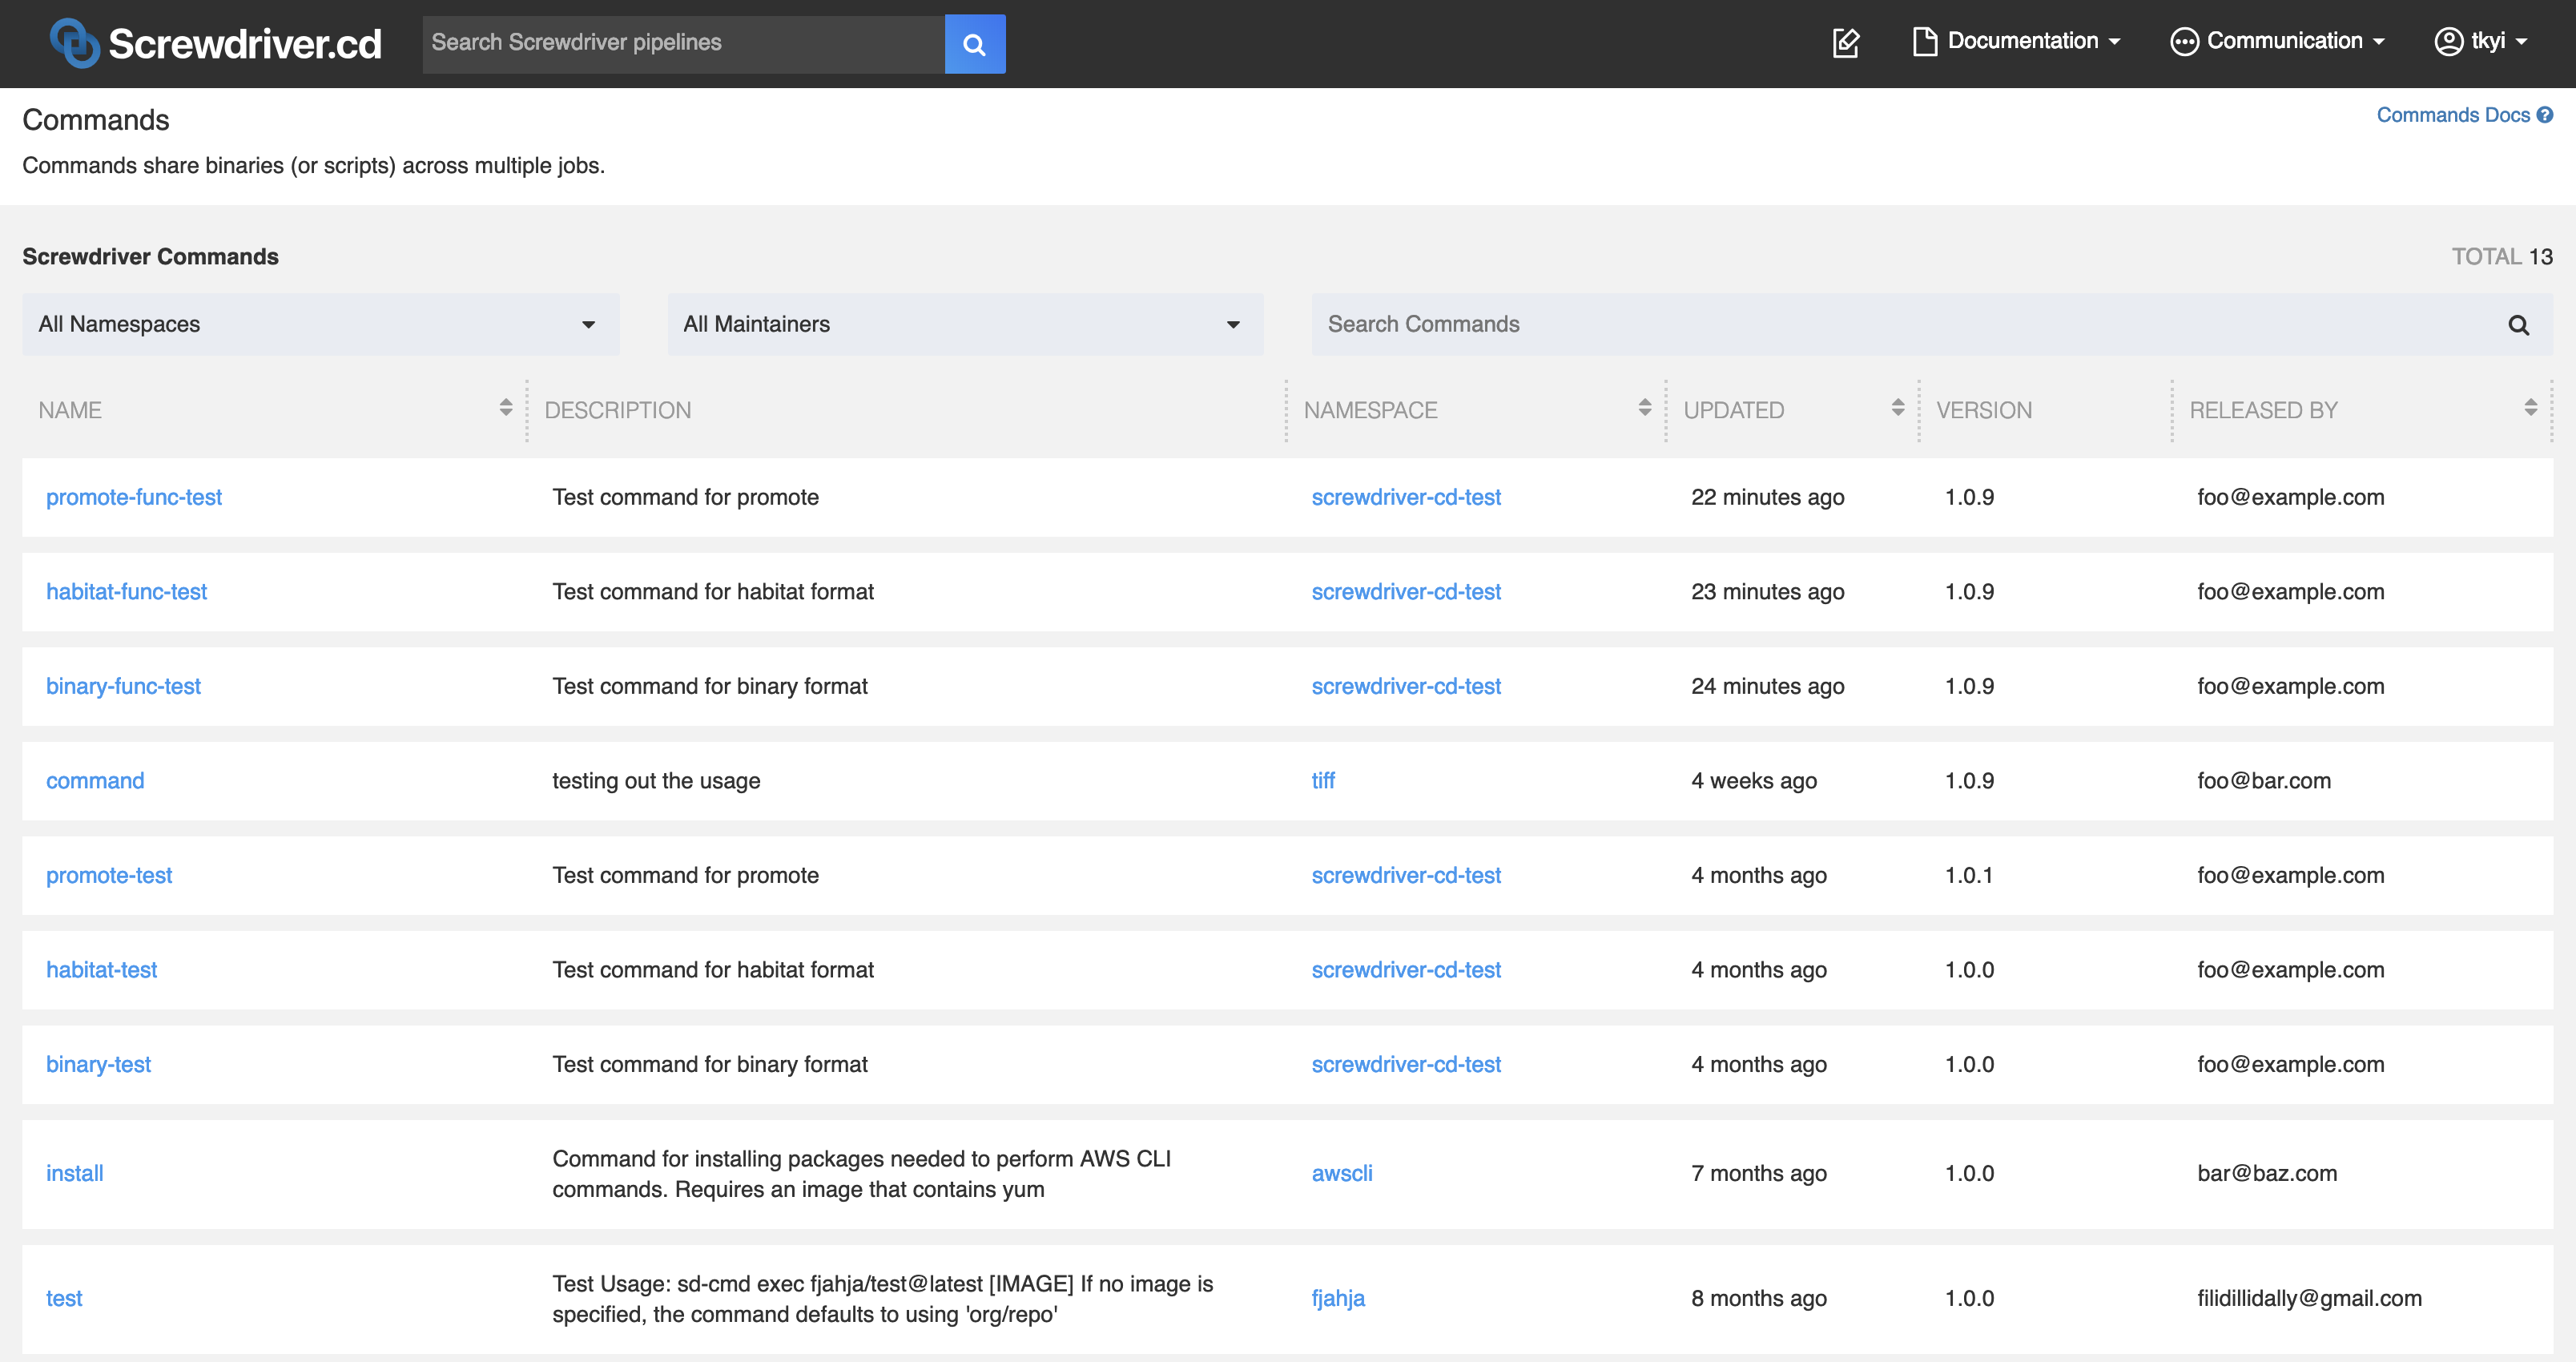Viewport: 2576px width, 1362px height.
Task: Select the fjahja namespace link
Action: point(1338,1298)
